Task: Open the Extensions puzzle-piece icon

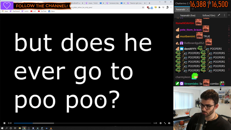Action: [160, 7]
